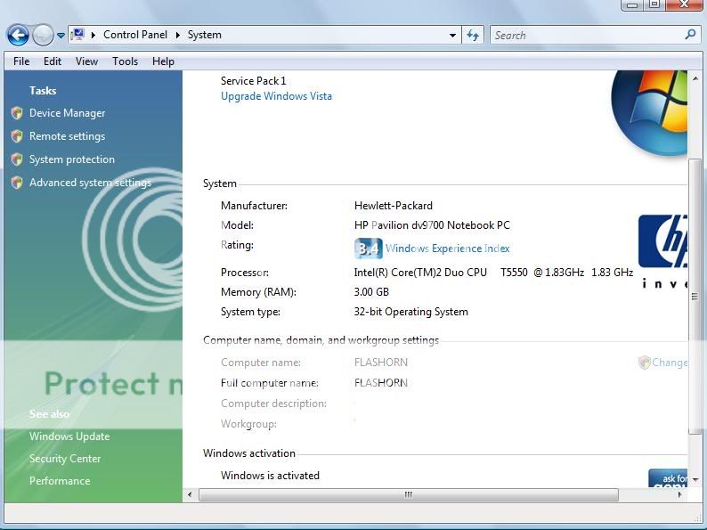Click the computer icon in the address bar
This screenshot has width=707, height=530.
coord(78,34)
